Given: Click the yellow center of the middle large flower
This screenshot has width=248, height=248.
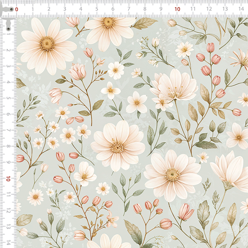Looking at the screenshot, I should [117, 146].
